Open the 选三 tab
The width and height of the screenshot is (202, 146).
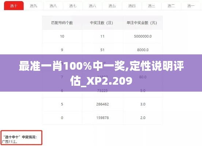click(151, 5)
